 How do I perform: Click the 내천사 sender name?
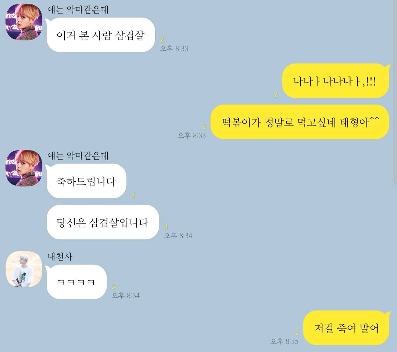pos(60,257)
